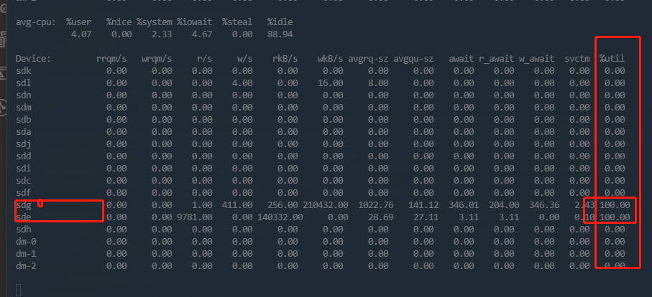
Task: Click the sde device row label
Action: 23,217
